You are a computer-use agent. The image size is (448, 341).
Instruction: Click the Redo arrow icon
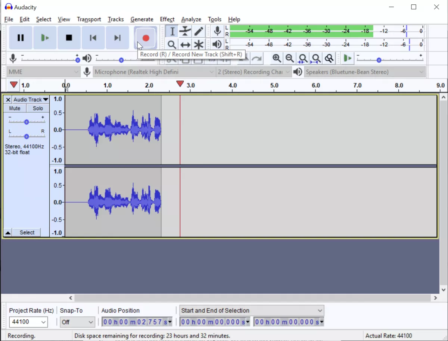(x=256, y=59)
